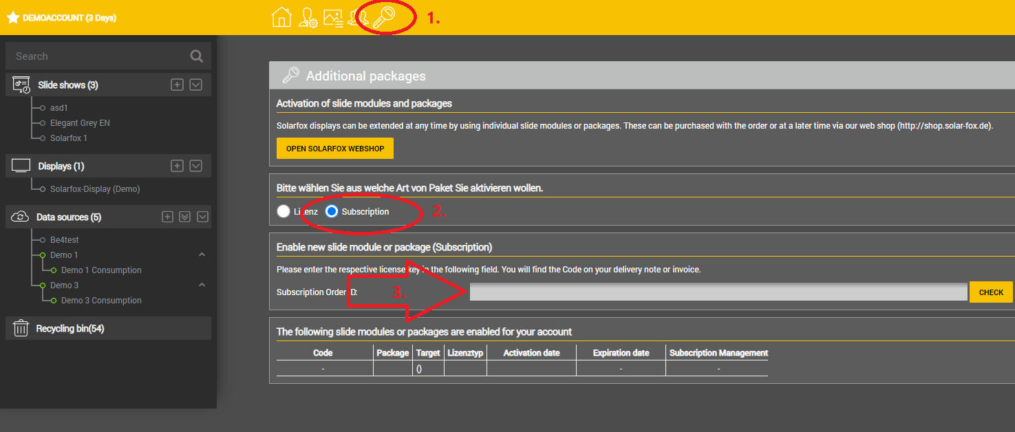Select the Be4test data source
Viewport: 1015px width, 432px height.
tap(65, 240)
